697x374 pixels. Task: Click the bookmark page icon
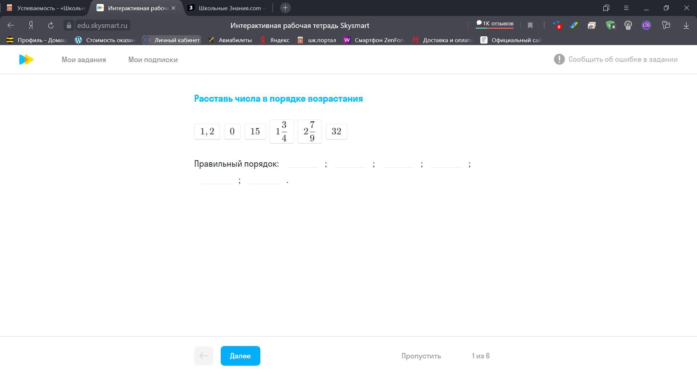[x=530, y=25]
